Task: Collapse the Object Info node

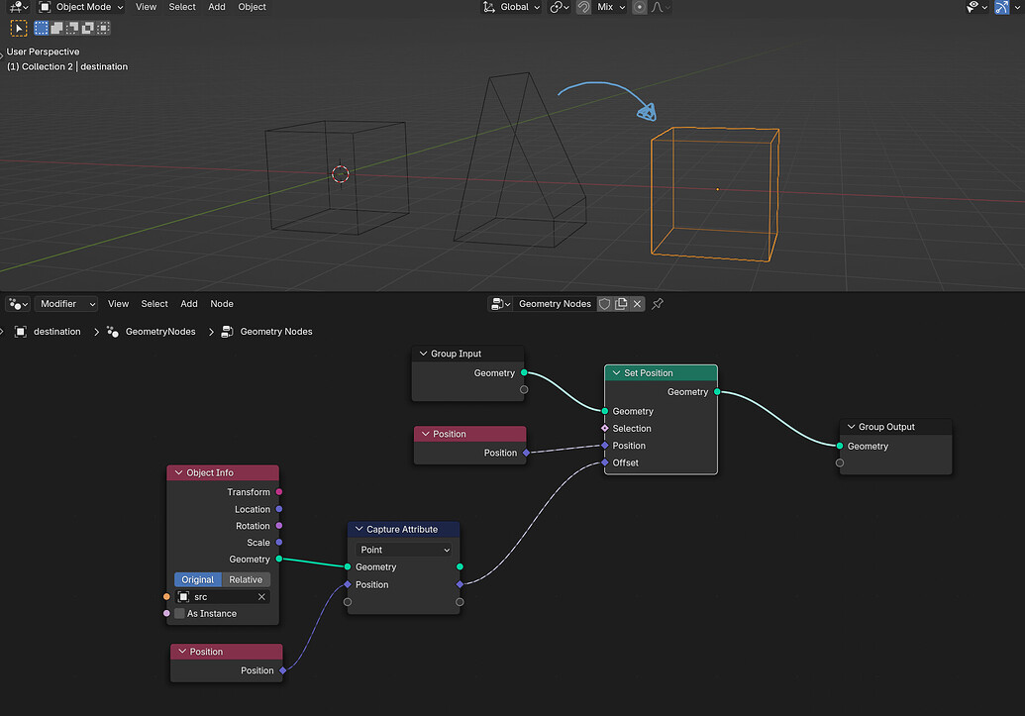Action: (x=178, y=472)
